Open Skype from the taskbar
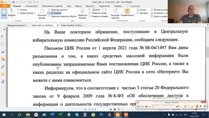 77,115
